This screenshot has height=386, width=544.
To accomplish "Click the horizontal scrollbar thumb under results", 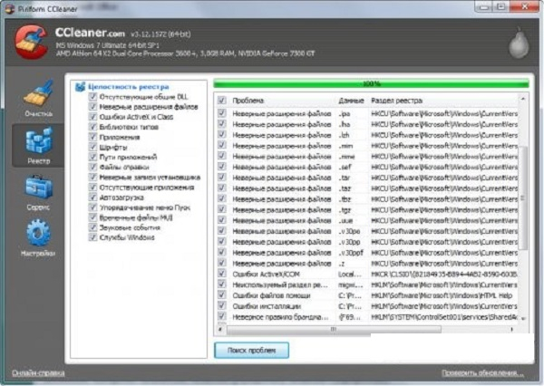I will (334, 329).
